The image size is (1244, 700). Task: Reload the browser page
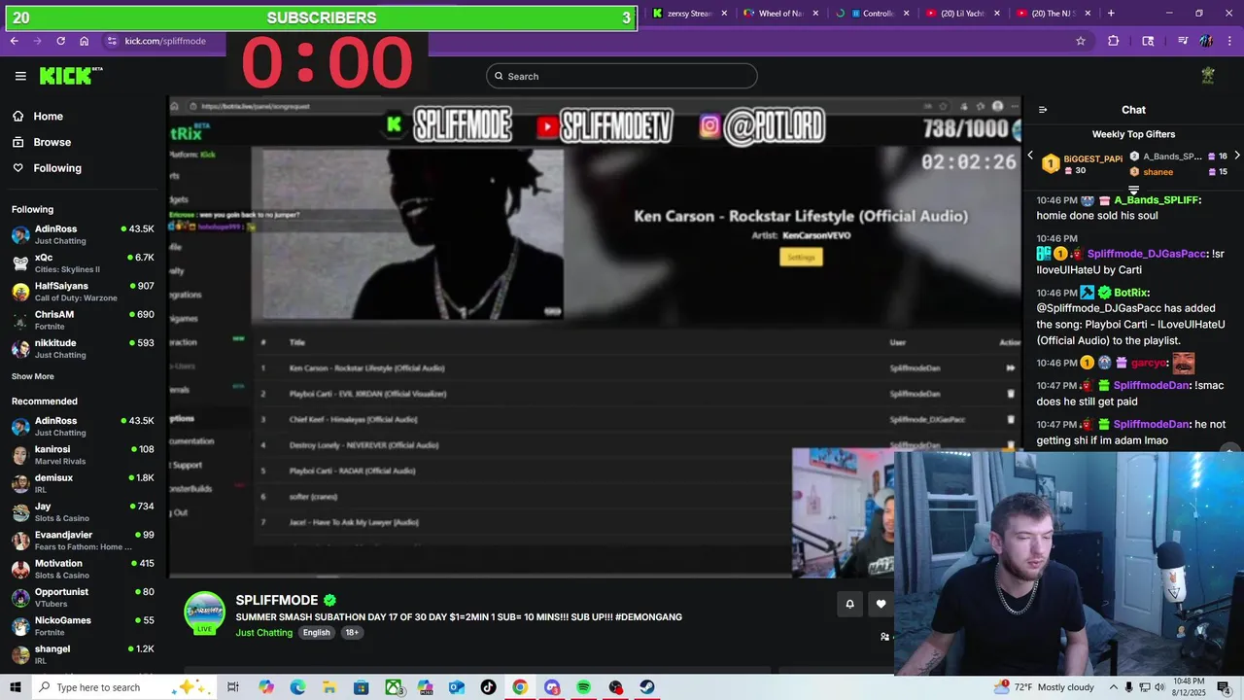(x=60, y=41)
